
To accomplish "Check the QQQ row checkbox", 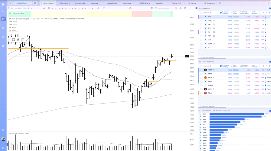I will 201,21.
